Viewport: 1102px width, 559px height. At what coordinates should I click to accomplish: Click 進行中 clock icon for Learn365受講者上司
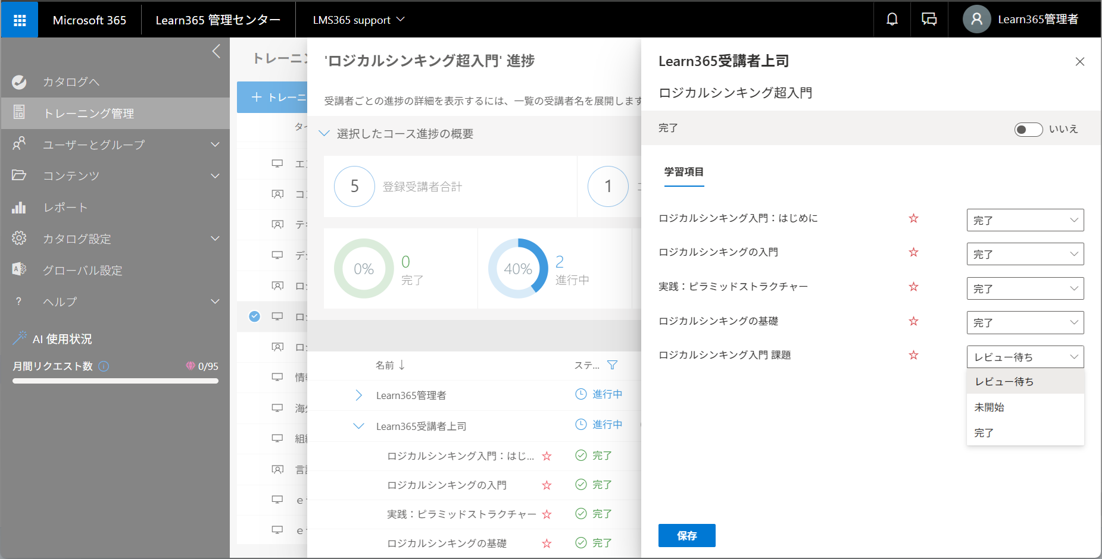click(580, 424)
